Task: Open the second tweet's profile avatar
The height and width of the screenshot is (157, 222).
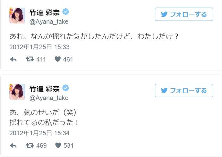Action: [x=17, y=92]
